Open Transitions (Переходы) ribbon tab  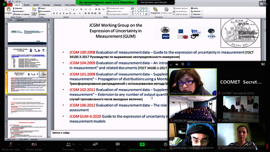(46, 5)
